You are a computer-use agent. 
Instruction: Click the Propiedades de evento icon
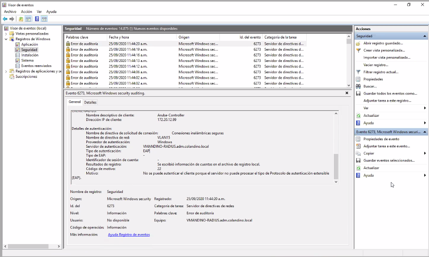click(x=358, y=139)
